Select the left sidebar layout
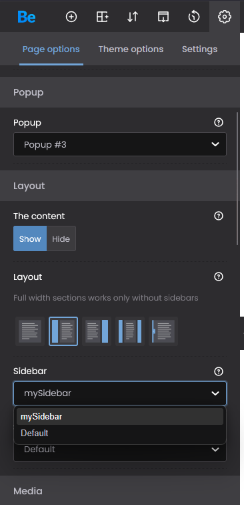244x505 pixels. pos(63,331)
